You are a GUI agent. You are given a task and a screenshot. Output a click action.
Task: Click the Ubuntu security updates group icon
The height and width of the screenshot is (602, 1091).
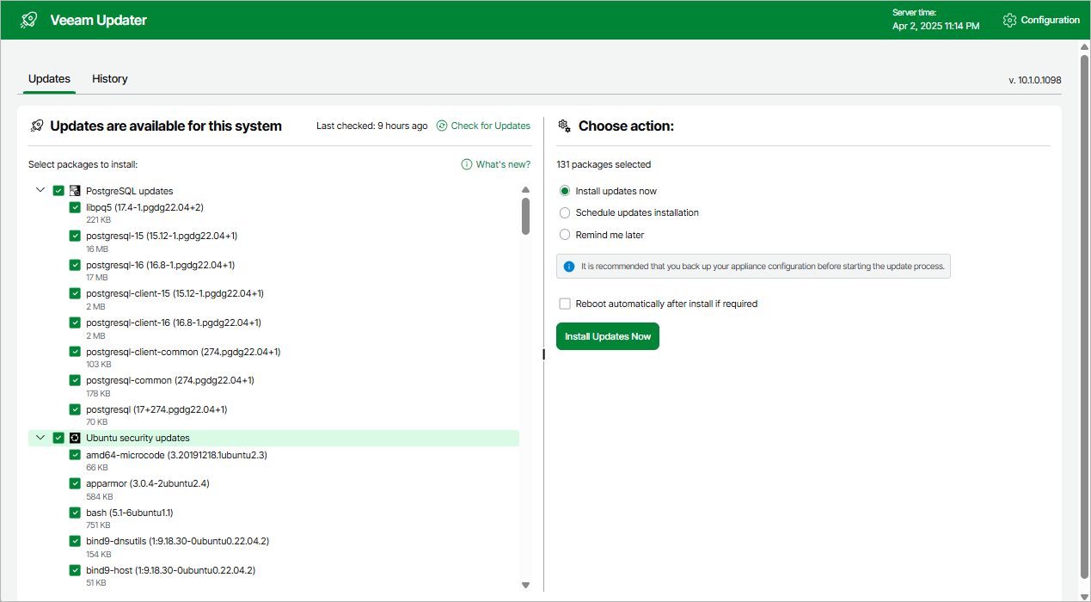point(75,438)
